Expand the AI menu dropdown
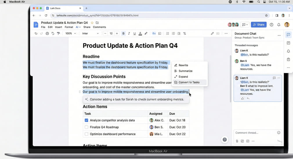293x159 pixels. click(78, 27)
